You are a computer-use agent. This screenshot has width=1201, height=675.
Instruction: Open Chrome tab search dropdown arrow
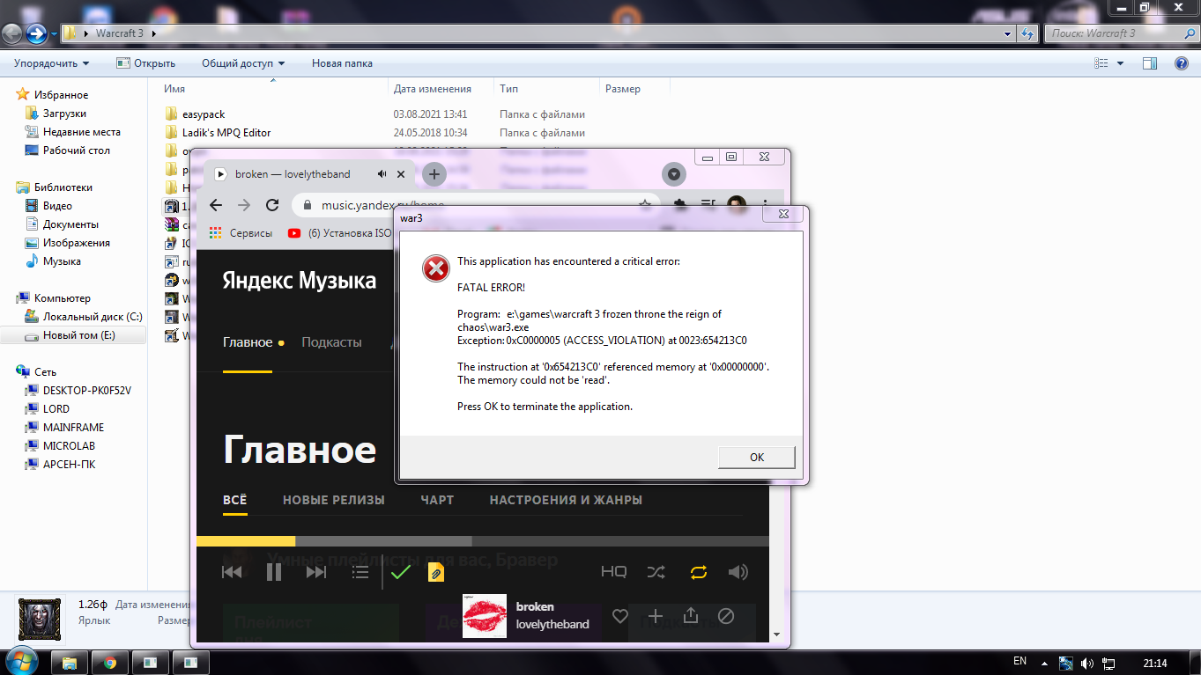[x=674, y=174]
